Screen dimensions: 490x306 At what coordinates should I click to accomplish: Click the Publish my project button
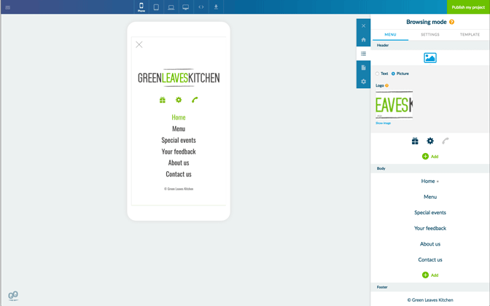[x=468, y=7]
